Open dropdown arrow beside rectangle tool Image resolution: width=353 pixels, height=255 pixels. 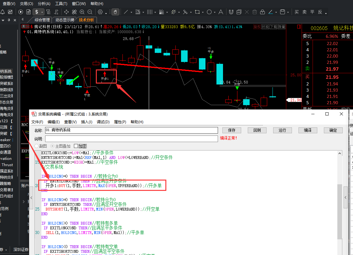click(203, 13)
